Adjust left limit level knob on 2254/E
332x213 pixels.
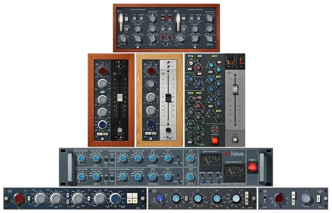click(123, 38)
